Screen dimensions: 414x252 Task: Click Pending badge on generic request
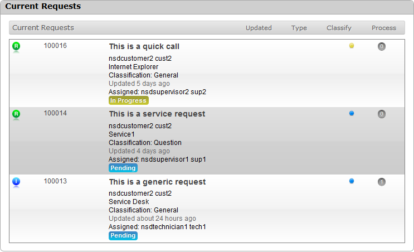(123, 235)
